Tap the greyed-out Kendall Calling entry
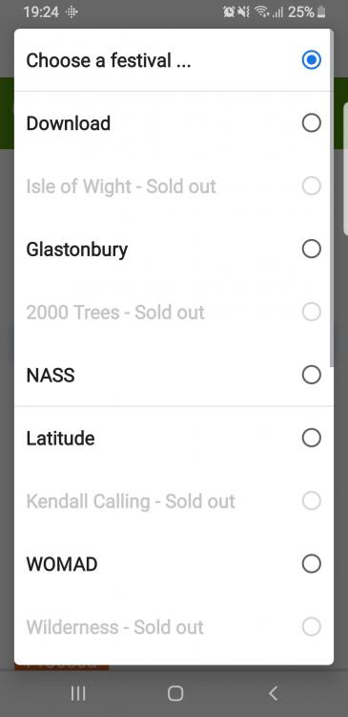 pyautogui.click(x=174, y=501)
